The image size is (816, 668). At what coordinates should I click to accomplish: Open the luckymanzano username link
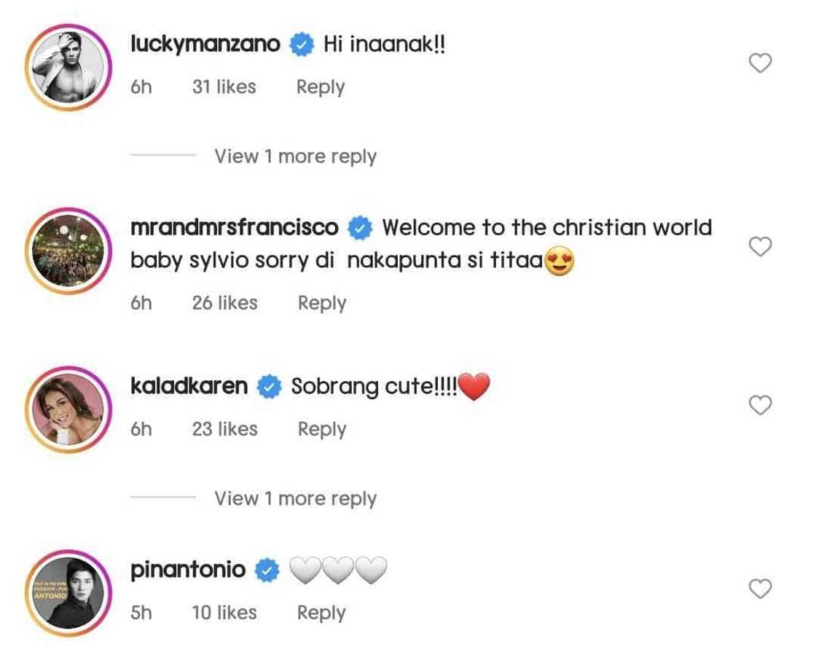[x=205, y=44]
